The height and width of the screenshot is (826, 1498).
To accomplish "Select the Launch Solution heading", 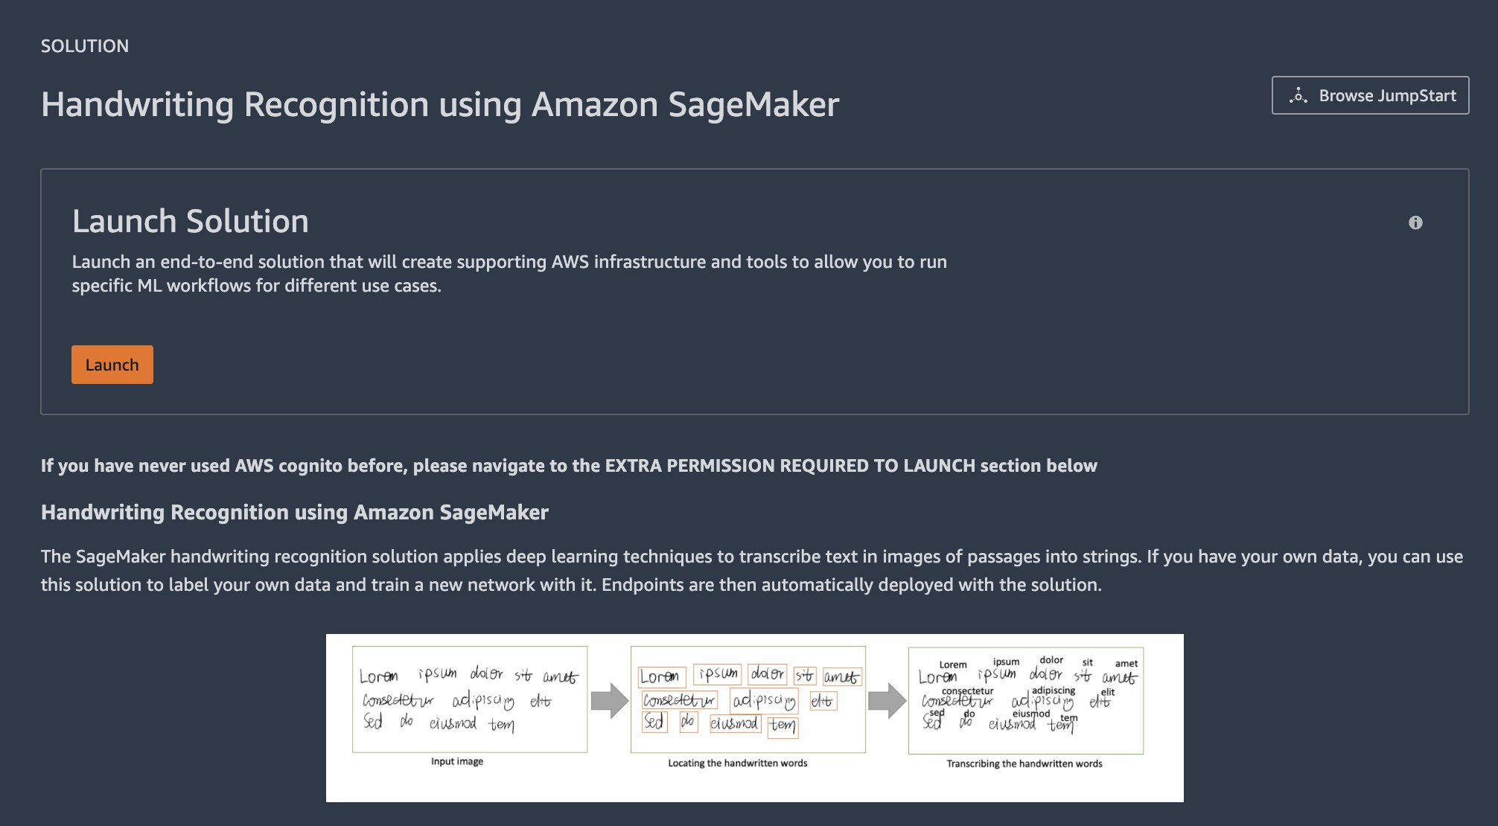I will (x=191, y=221).
